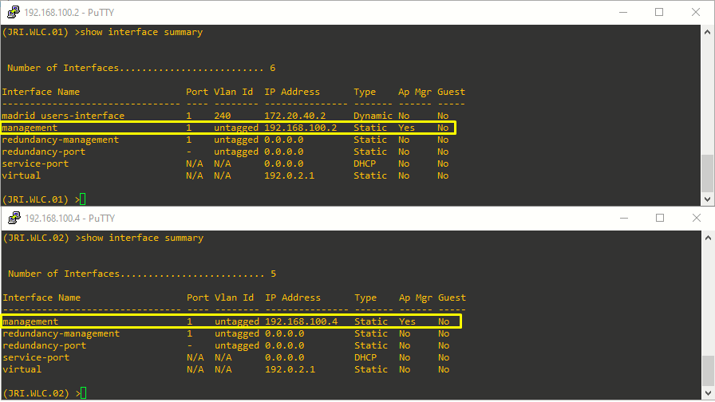Click the scroll-up arrow in the 192.168.100.4 window
Image resolution: width=715 pixels, height=402 pixels.
pos(708,238)
